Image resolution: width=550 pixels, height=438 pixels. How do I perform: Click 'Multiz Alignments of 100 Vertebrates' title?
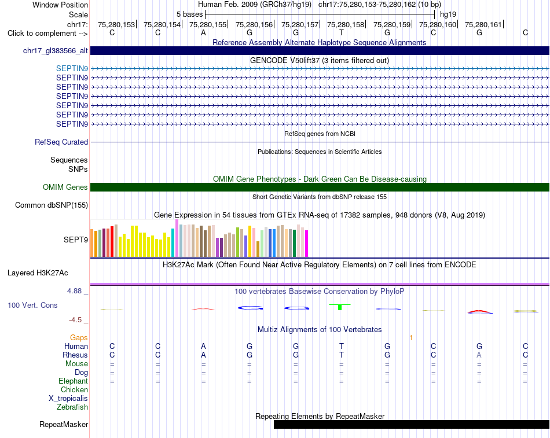pyautogui.click(x=320, y=330)
